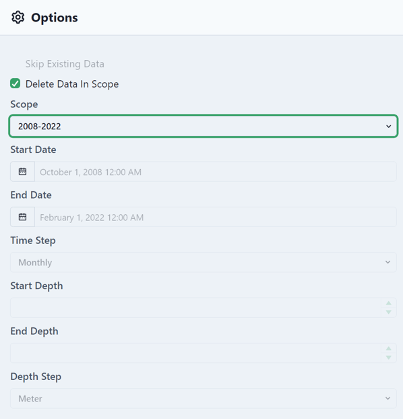Increase End Depth with up arrow
The width and height of the screenshot is (403, 419).
coord(389,348)
